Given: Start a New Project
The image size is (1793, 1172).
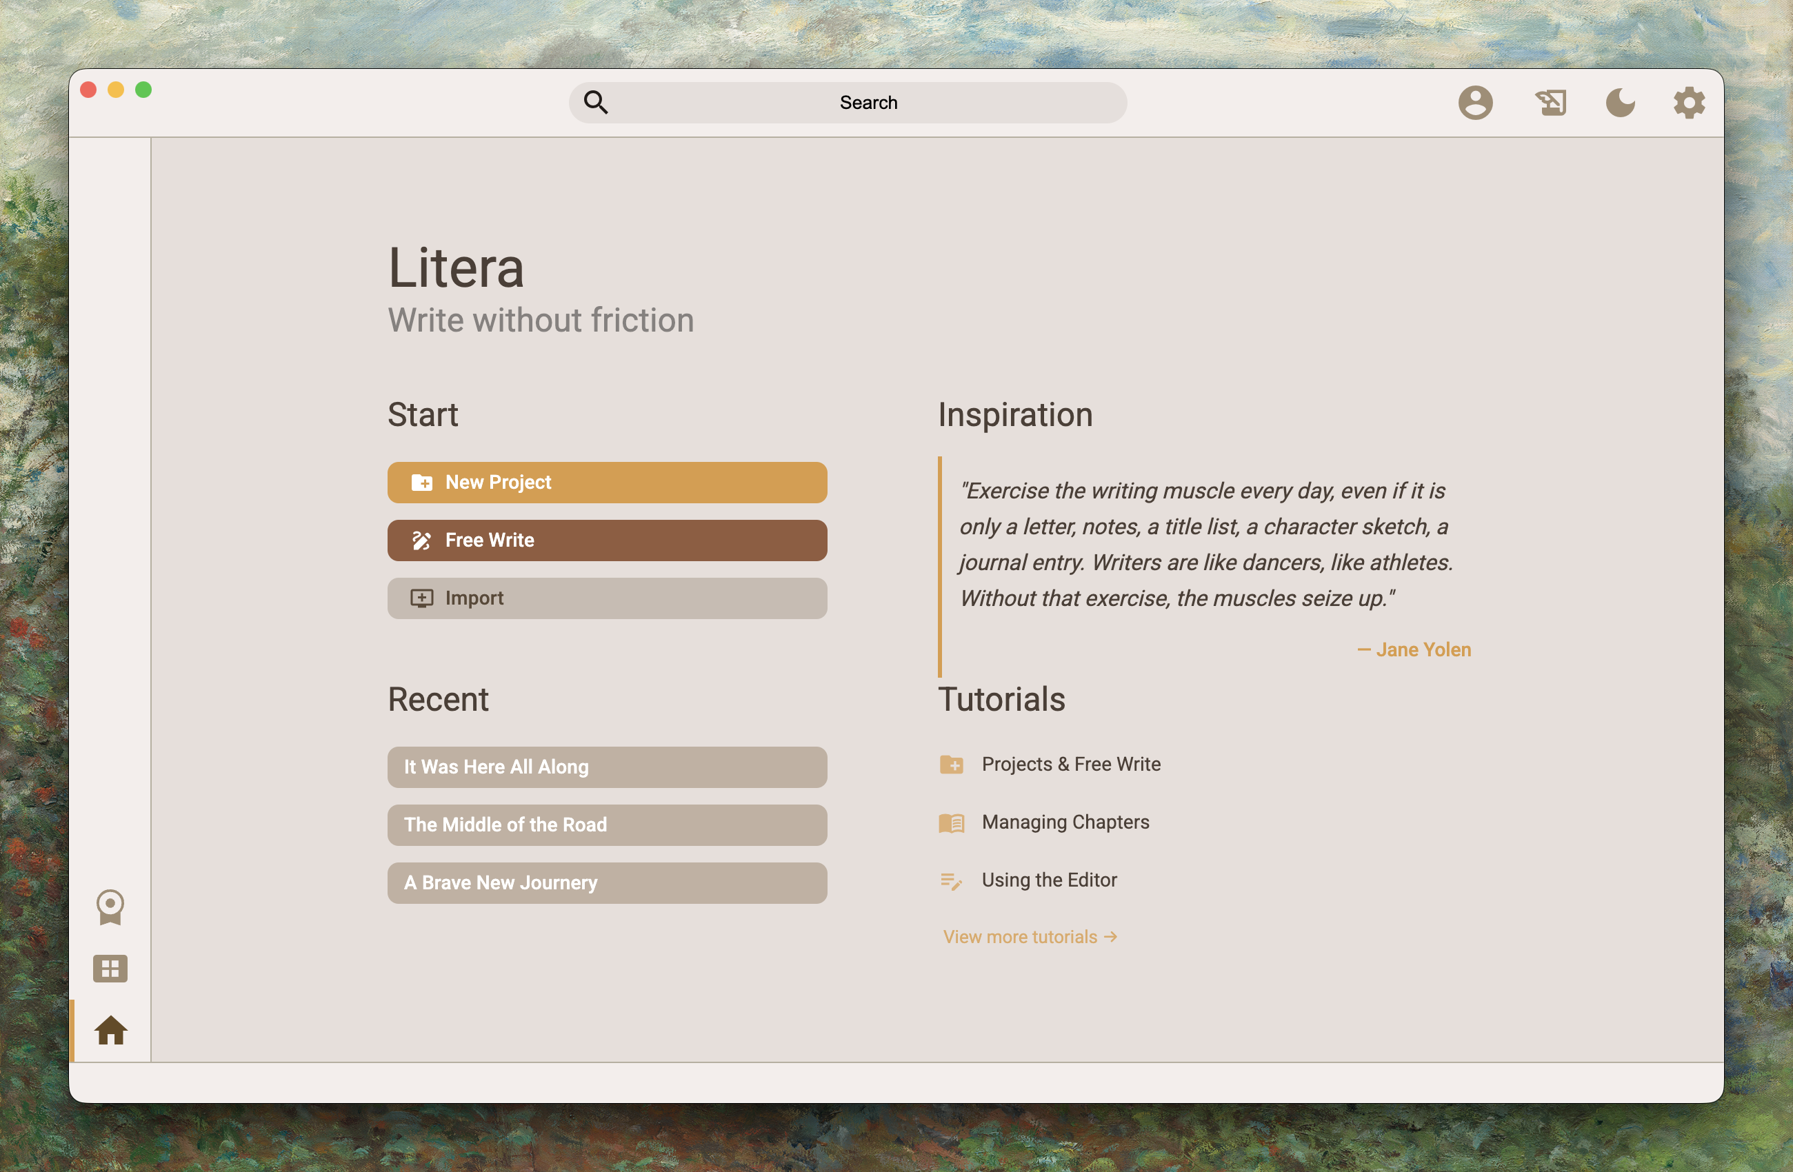Looking at the screenshot, I should [x=606, y=482].
